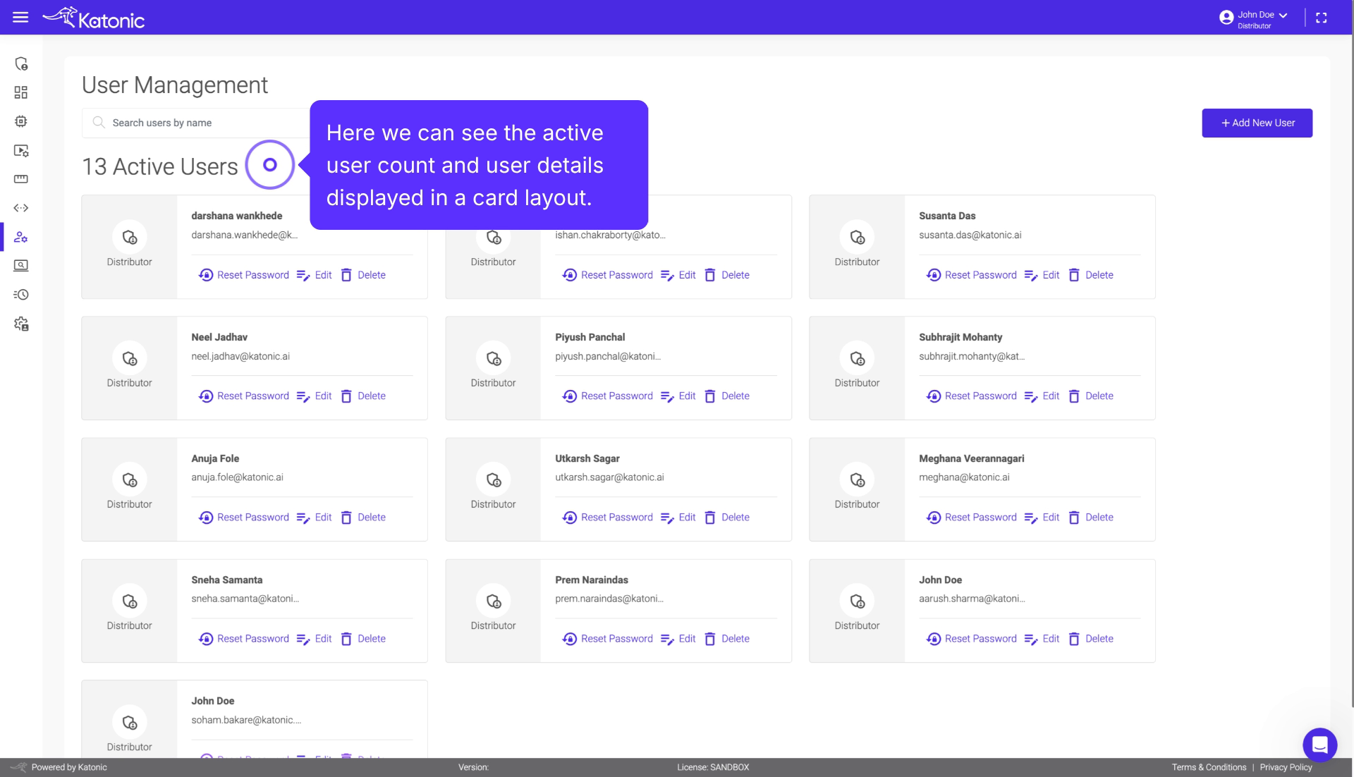The height and width of the screenshot is (777, 1354).
Task: Toggle fullscreen mode icon
Action: coord(1321,18)
